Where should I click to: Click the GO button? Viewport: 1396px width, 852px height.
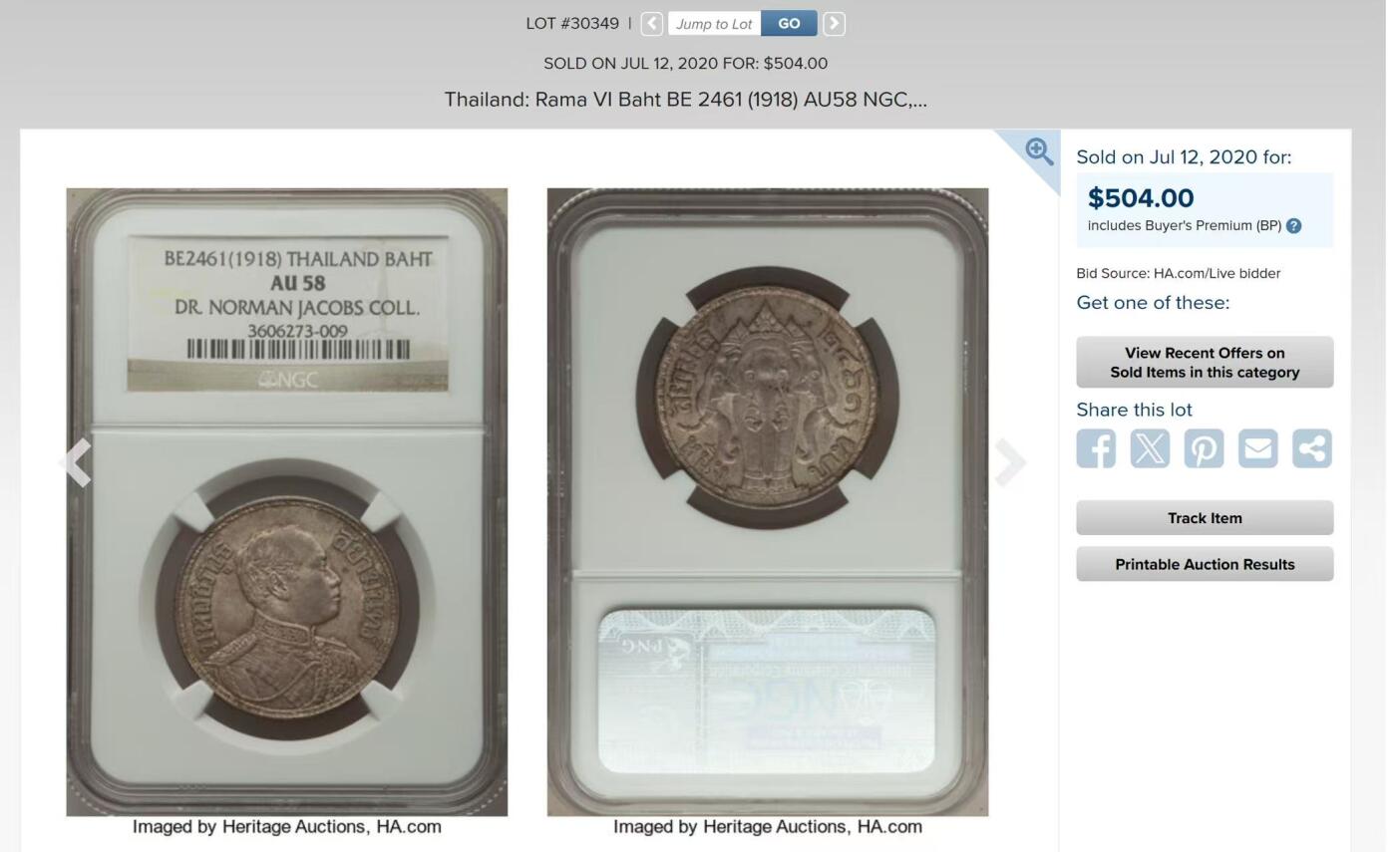coord(789,24)
